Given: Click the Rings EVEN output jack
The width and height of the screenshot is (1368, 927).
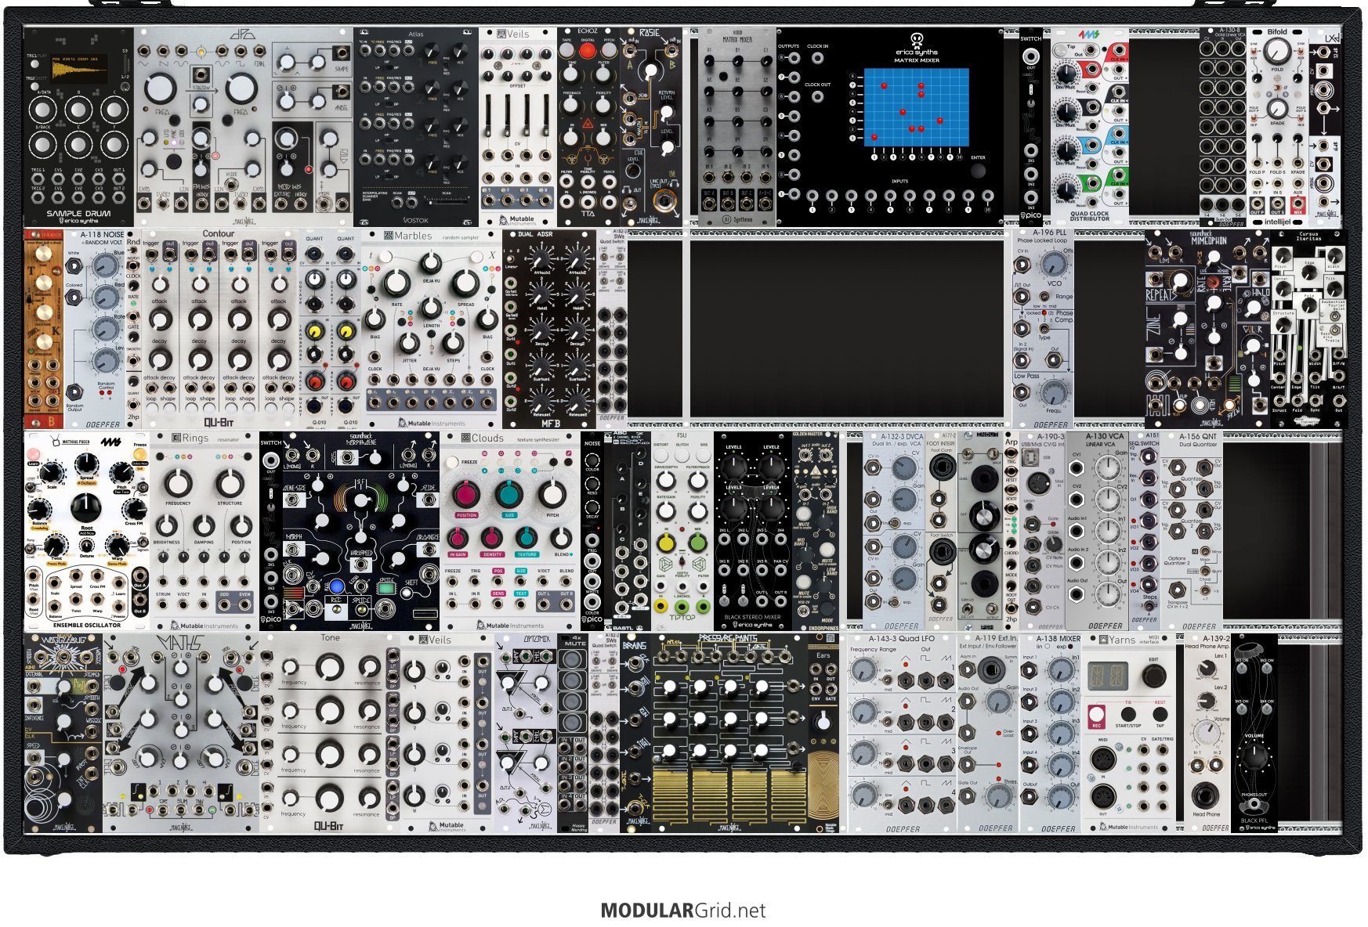Looking at the screenshot, I should tap(245, 604).
